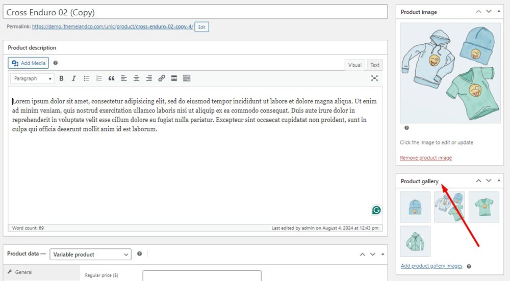Insert a numbered list

99,78
